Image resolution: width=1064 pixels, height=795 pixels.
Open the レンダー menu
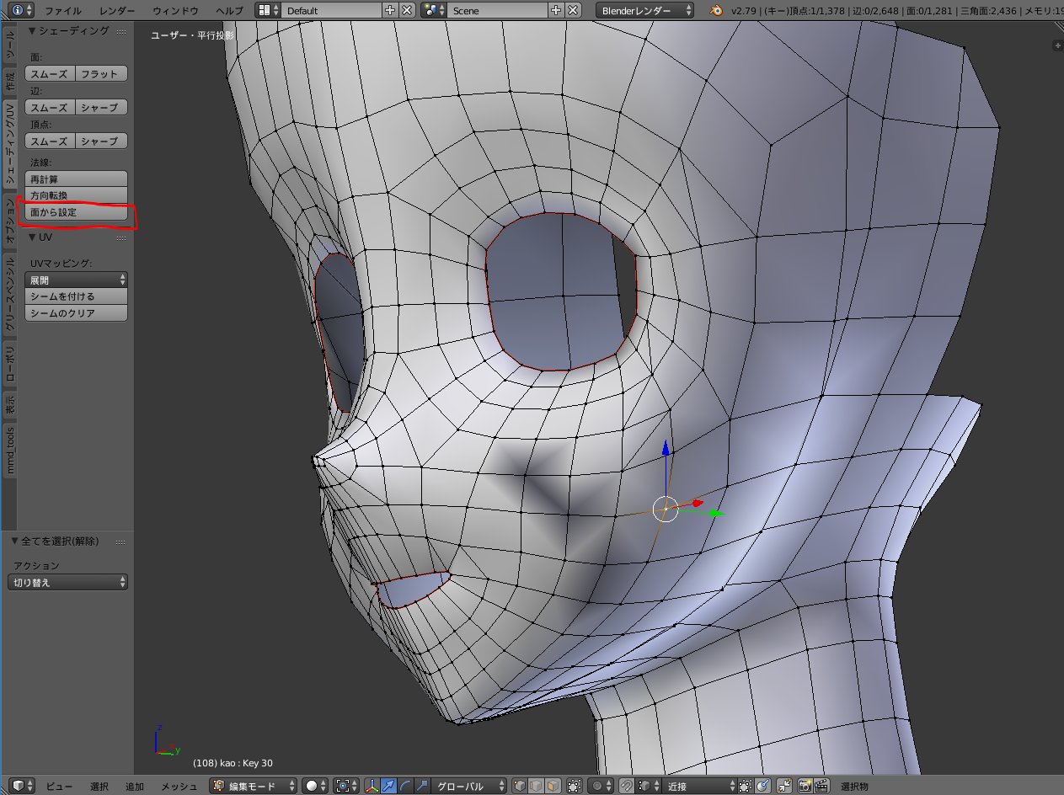pos(116,10)
